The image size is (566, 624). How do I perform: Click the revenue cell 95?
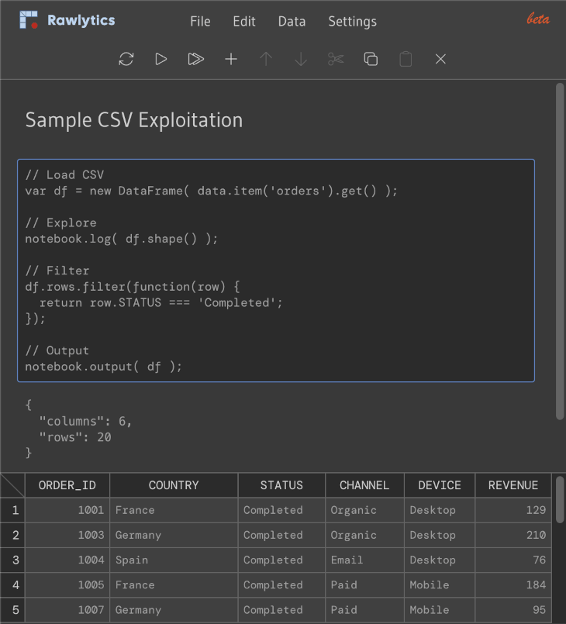click(513, 610)
